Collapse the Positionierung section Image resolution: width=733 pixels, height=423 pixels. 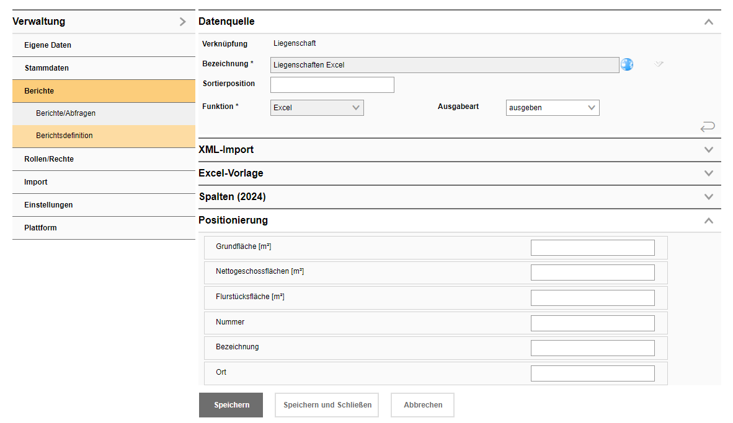709,220
